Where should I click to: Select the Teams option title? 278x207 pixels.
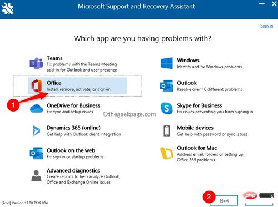[x=54, y=58]
